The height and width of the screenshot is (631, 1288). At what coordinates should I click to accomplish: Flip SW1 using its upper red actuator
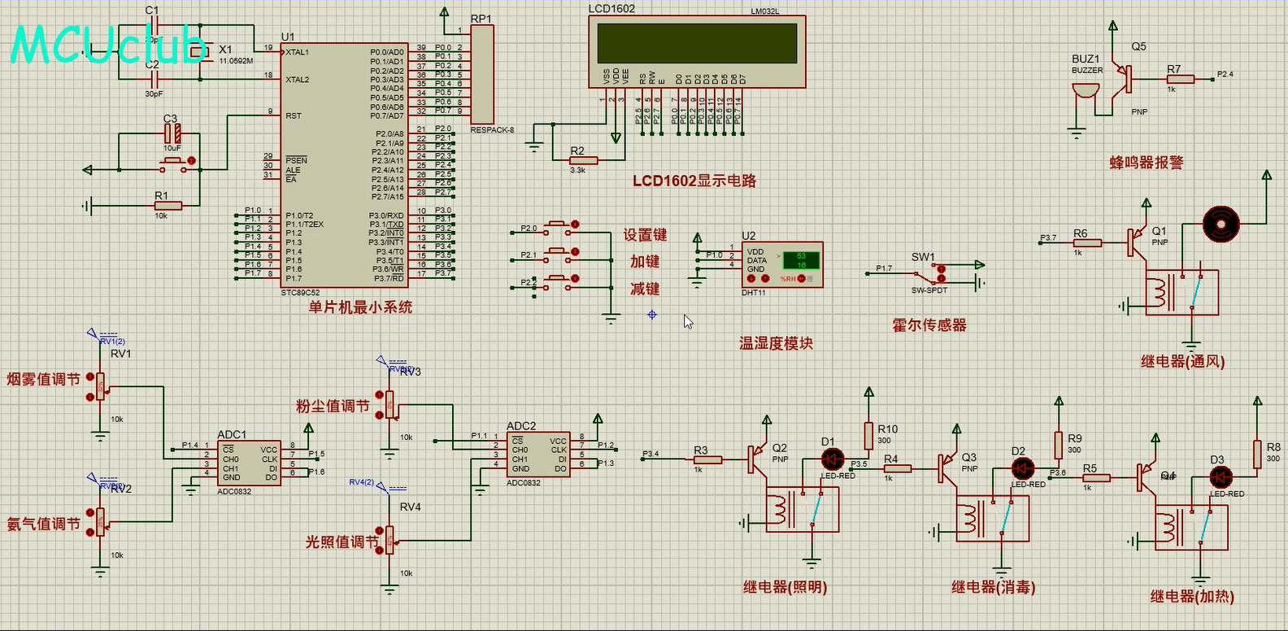pos(942,268)
